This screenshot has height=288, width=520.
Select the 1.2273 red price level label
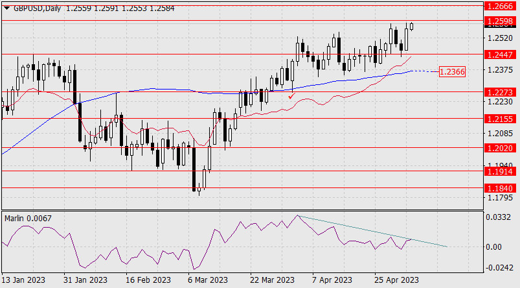[501, 92]
